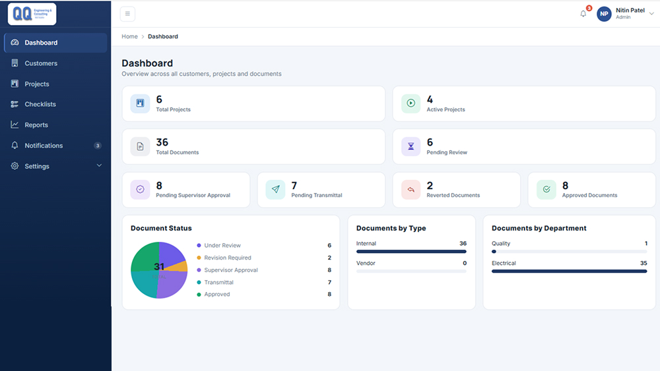Click the Internal documents progress bar
Viewport: 660px width, 371px height.
tap(411, 252)
